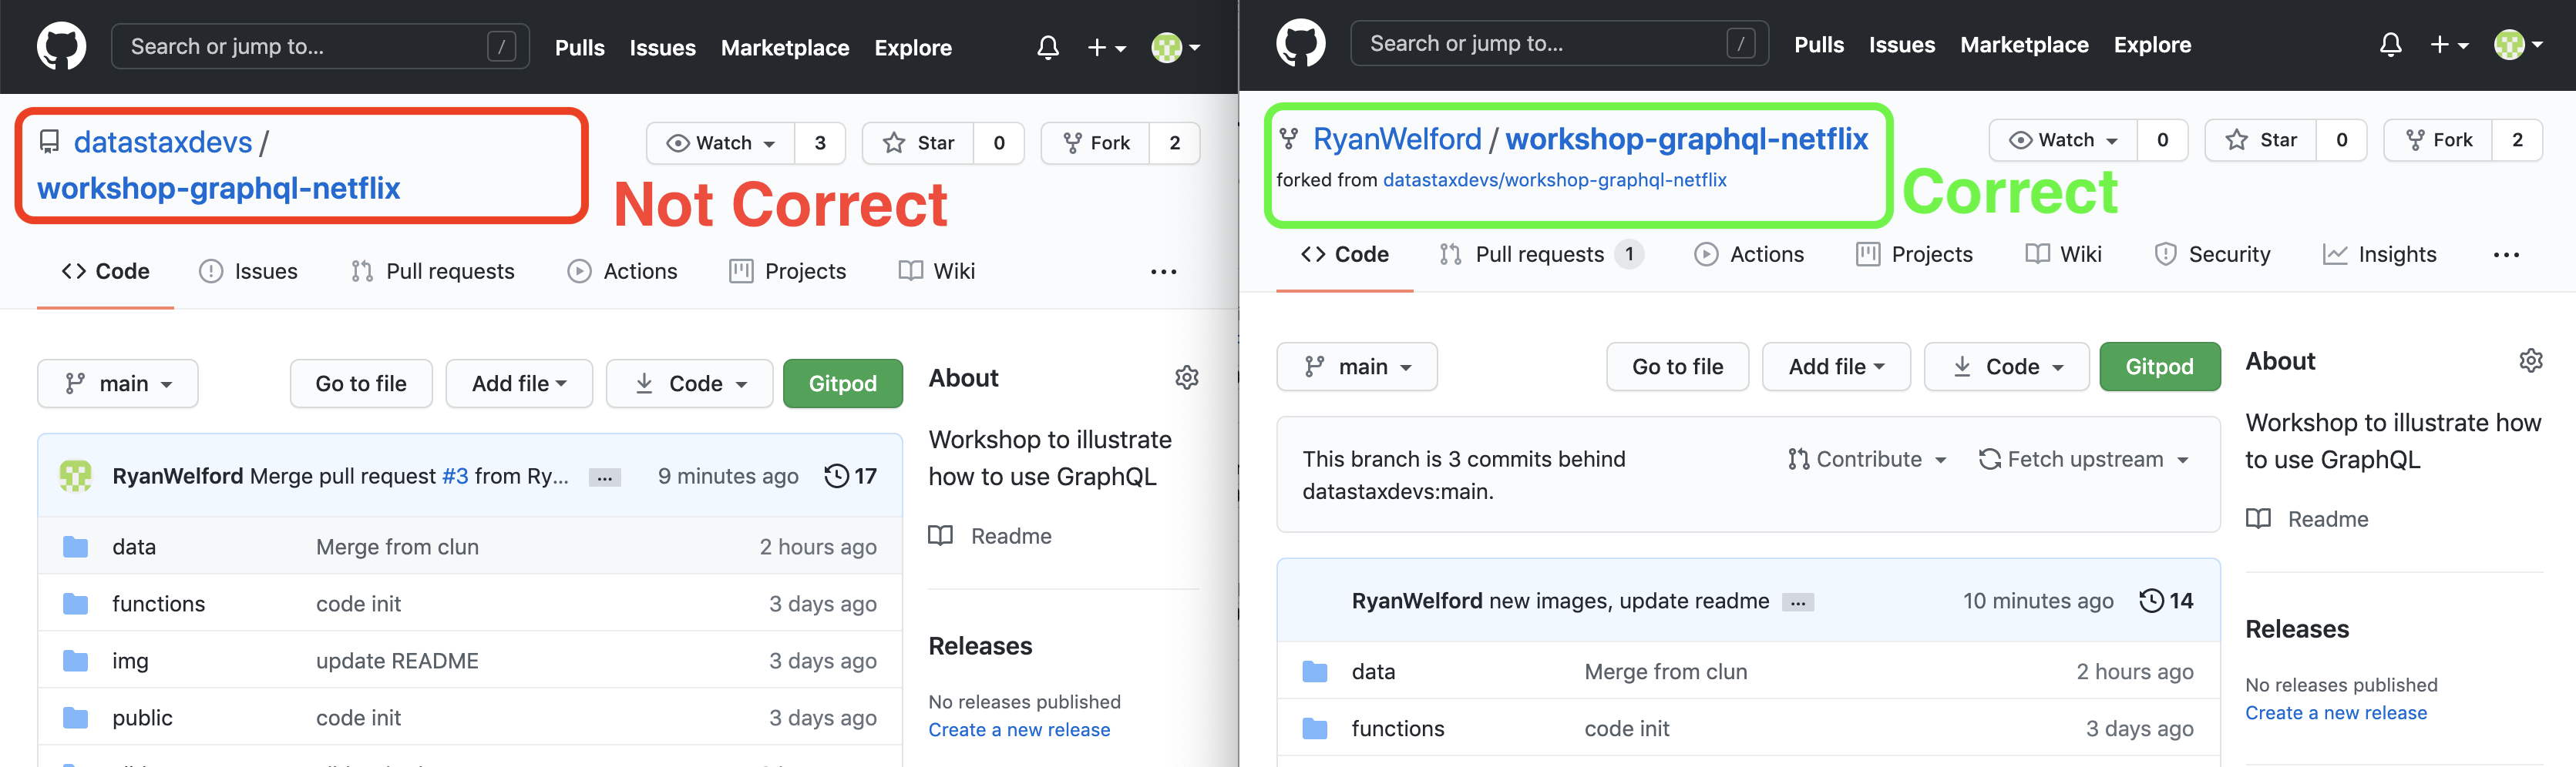Open commit history 14 in right window
Viewport: 2576px width, 767px height.
click(x=2166, y=601)
